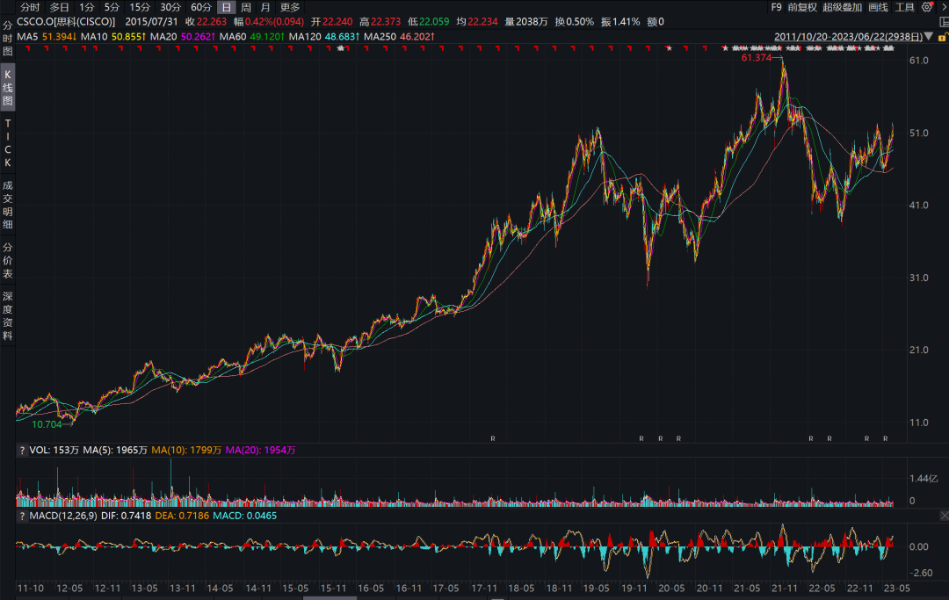Open the 画线 drawing tools
The image size is (949, 600).
coord(878,7)
